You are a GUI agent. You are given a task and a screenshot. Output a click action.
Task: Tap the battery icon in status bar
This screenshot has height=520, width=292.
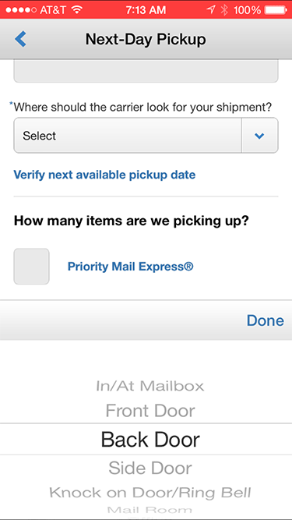tap(276, 10)
